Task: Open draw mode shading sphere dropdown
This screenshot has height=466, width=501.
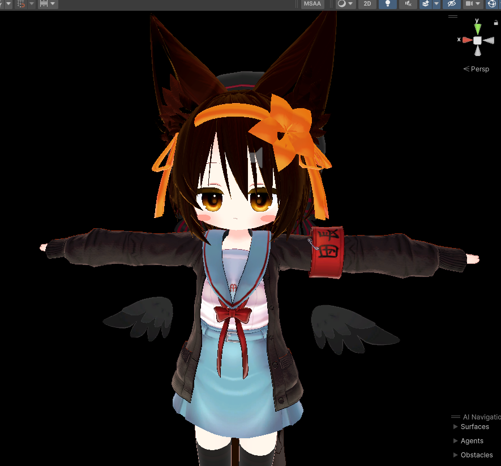Action: (345, 4)
